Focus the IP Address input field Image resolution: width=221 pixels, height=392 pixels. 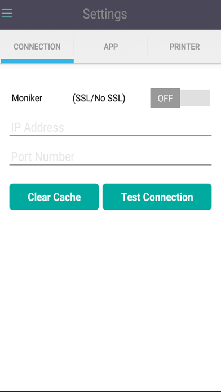click(x=111, y=128)
